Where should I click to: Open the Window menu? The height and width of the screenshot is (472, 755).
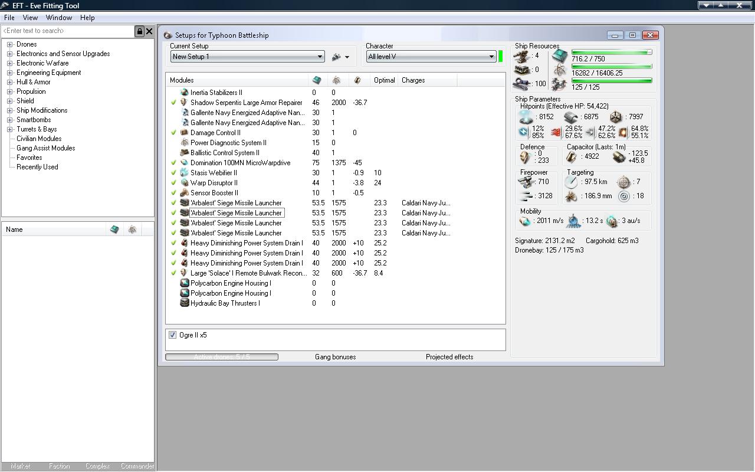pyautogui.click(x=59, y=18)
